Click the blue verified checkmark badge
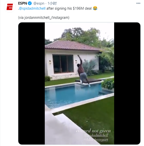This screenshot has width=144, height=146. point(30,3)
